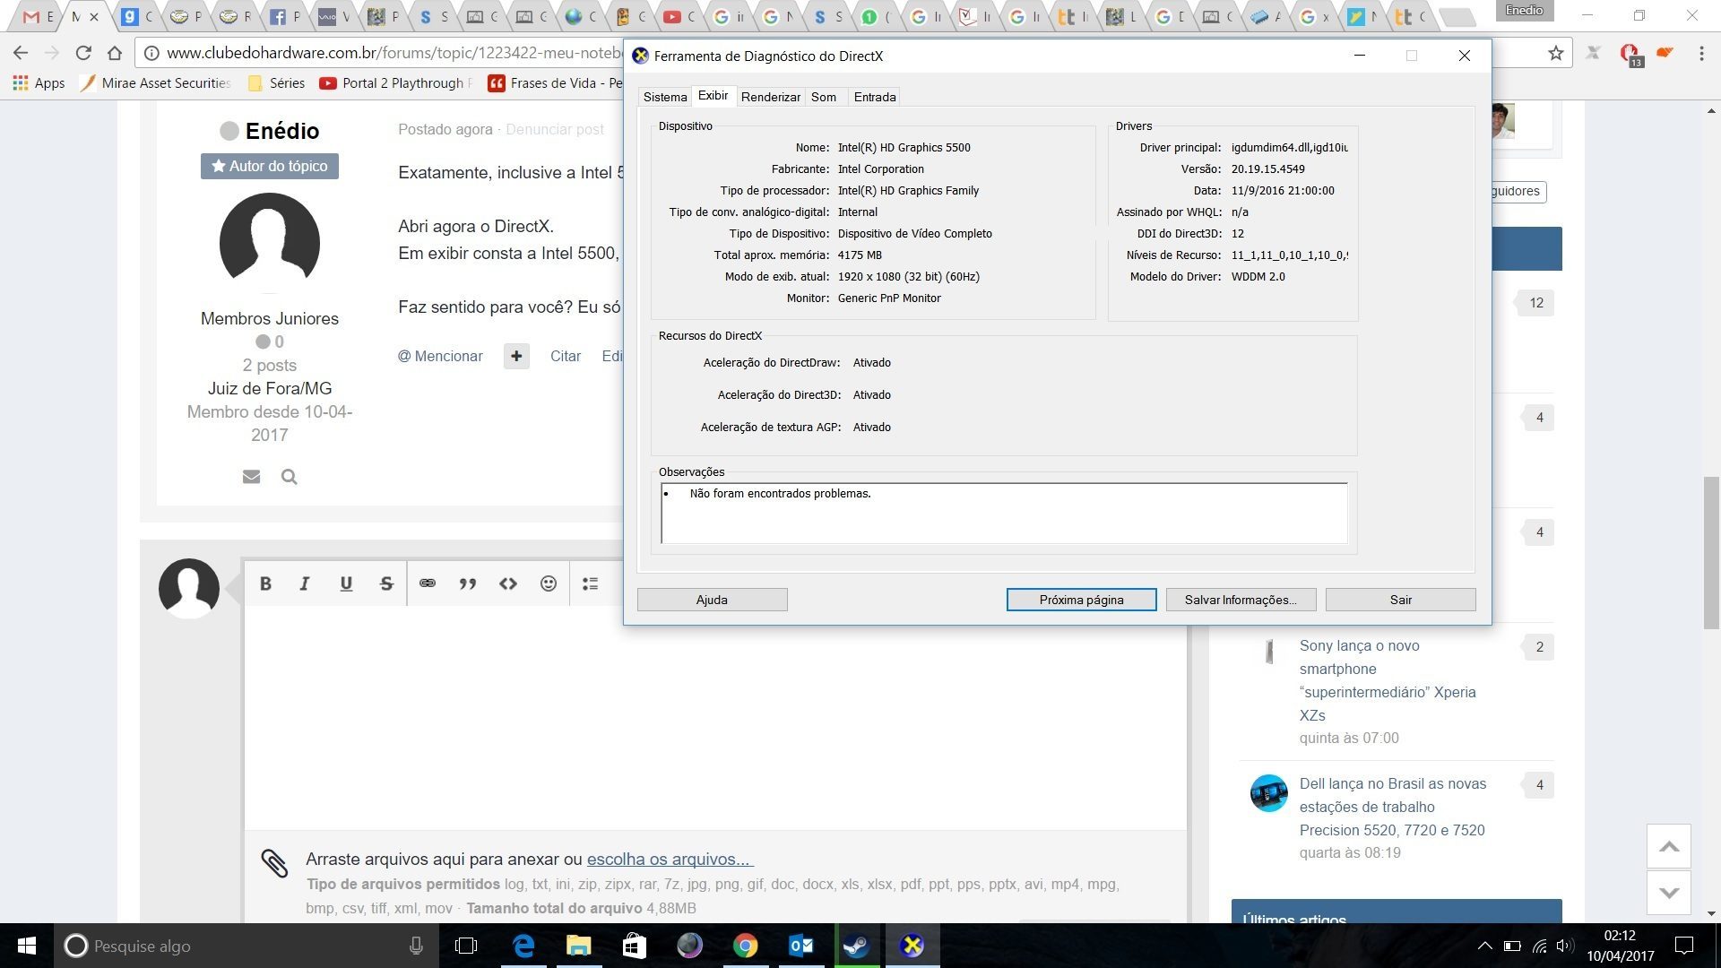The width and height of the screenshot is (1721, 968).
Task: Toggle italic formatting in the reply editor
Action: tap(305, 583)
